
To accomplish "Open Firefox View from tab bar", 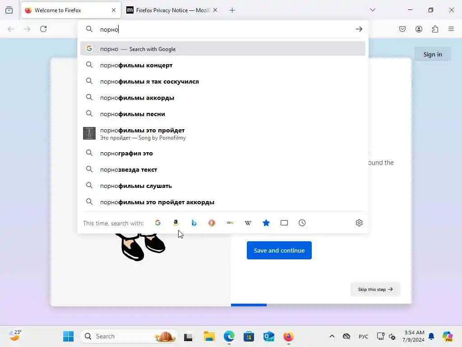I will [9, 10].
